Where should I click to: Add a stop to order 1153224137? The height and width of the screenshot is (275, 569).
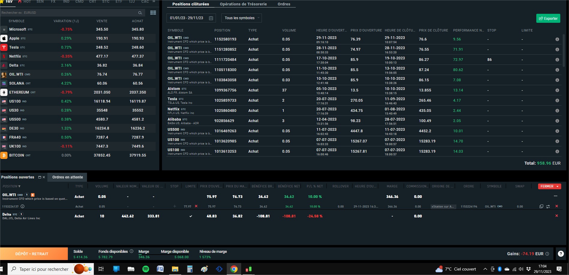[x=175, y=206]
